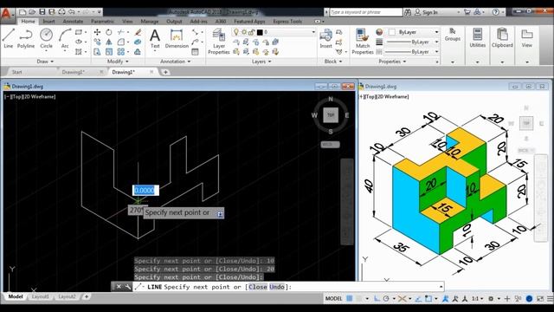The height and width of the screenshot is (312, 554).
Task: Click the Insert block icon
Action: (325, 38)
